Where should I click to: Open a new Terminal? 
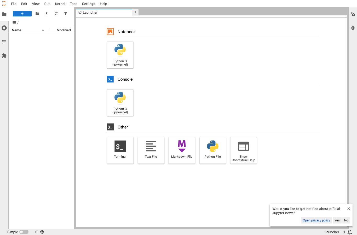click(120, 150)
